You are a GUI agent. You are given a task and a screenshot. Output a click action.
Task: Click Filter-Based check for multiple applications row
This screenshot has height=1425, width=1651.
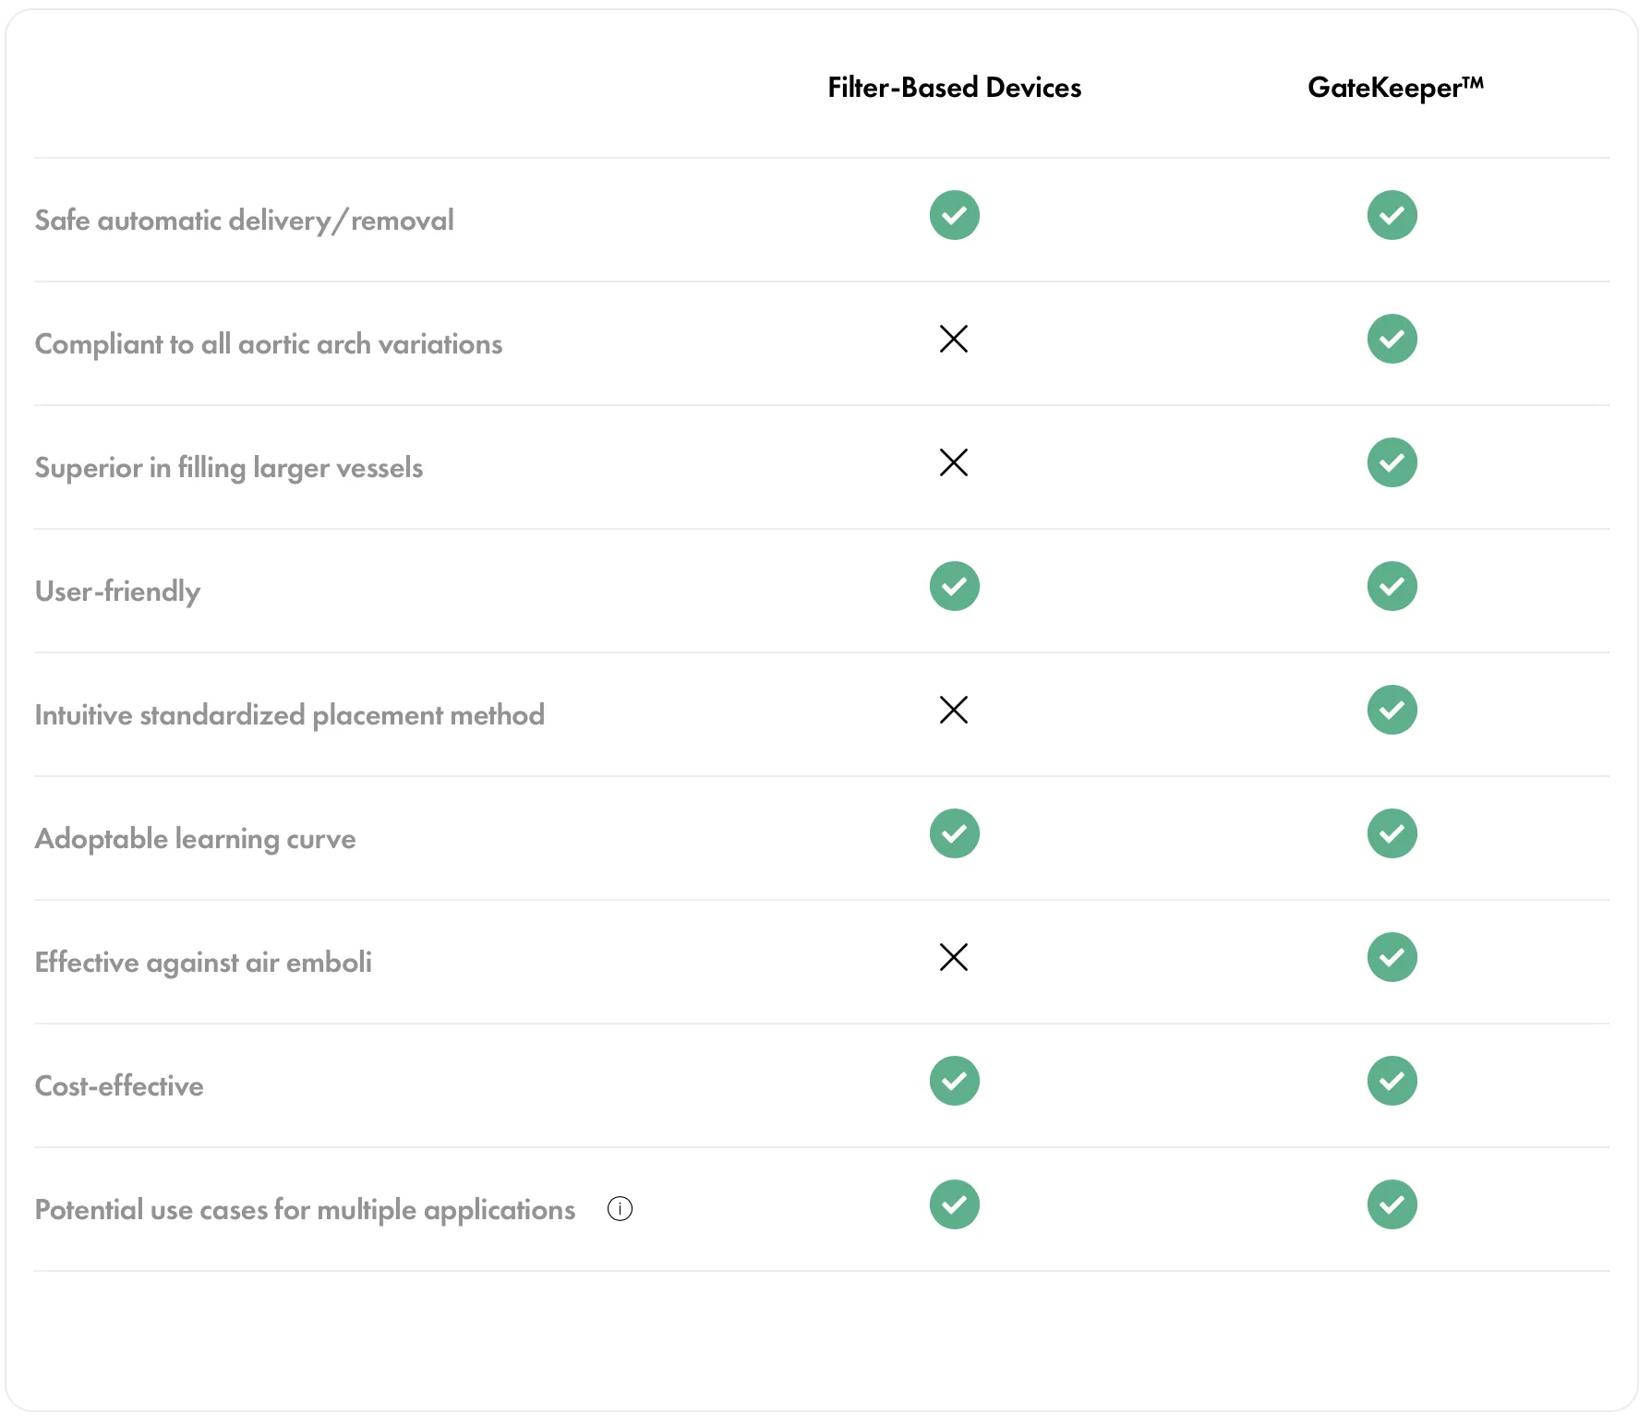[954, 1204]
